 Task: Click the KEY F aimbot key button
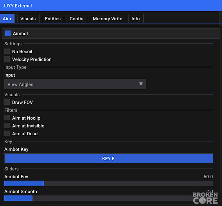coord(109,158)
